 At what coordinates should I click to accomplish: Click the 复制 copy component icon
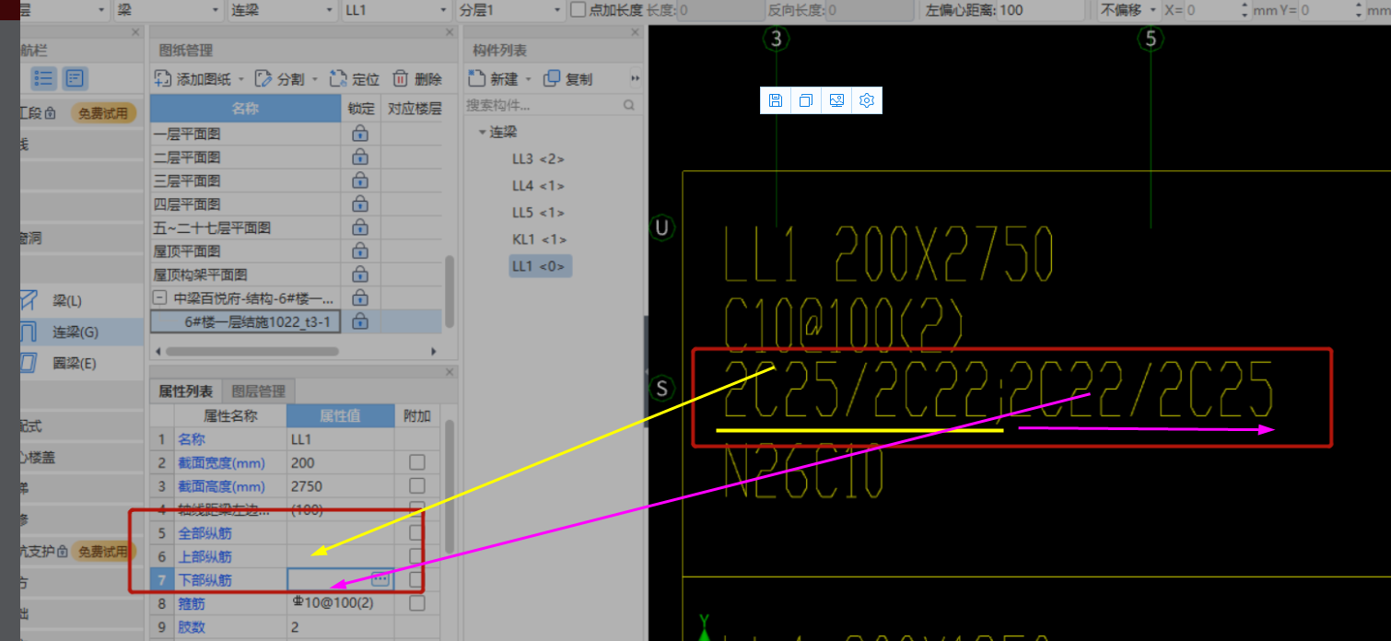tap(552, 78)
